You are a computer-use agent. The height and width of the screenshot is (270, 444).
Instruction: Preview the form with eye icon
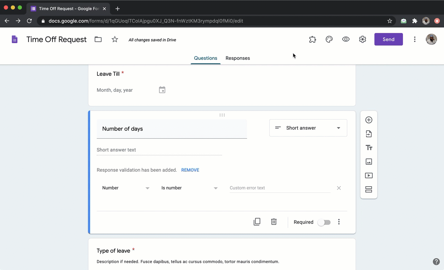[x=346, y=39]
